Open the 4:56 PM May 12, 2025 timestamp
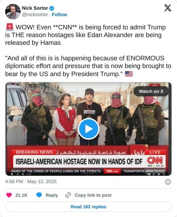The height and width of the screenshot is (217, 177). coord(31,181)
